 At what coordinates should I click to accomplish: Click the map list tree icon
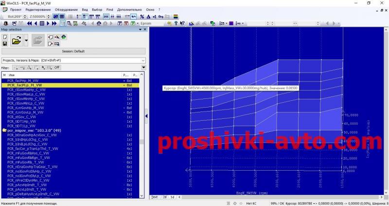click(63, 23)
